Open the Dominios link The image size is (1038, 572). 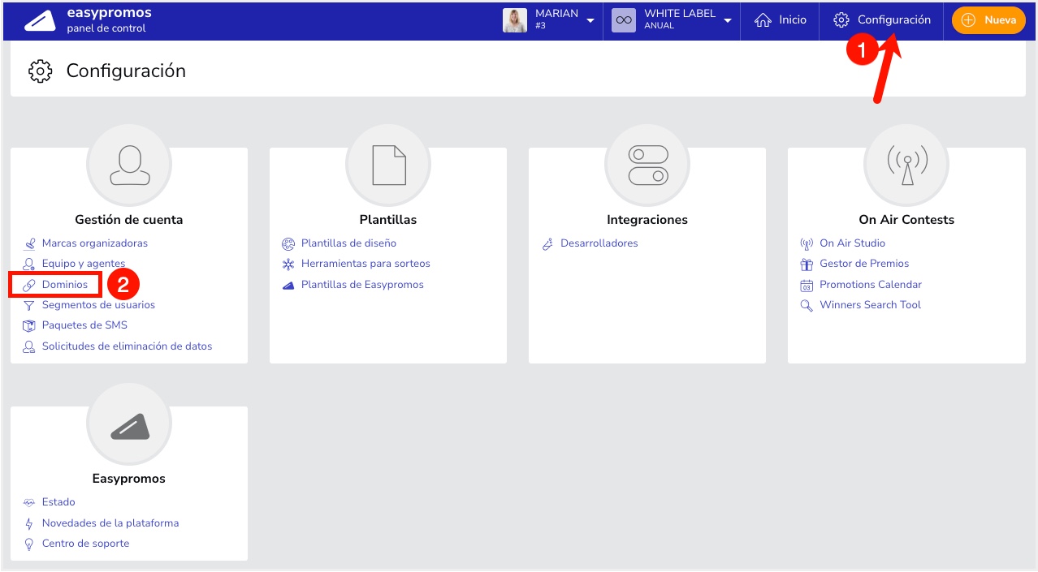[65, 284]
